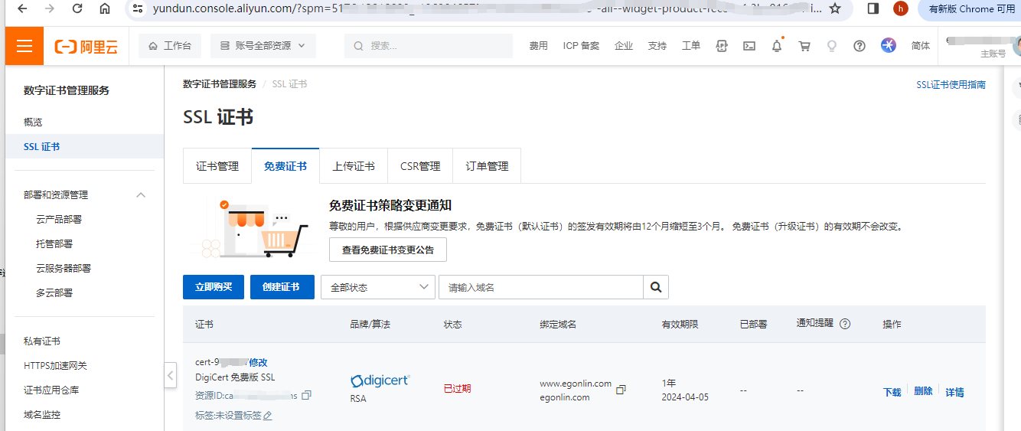This screenshot has height=431, width=1021.
Task: Click 下载 link for the certificate
Action: click(x=892, y=392)
